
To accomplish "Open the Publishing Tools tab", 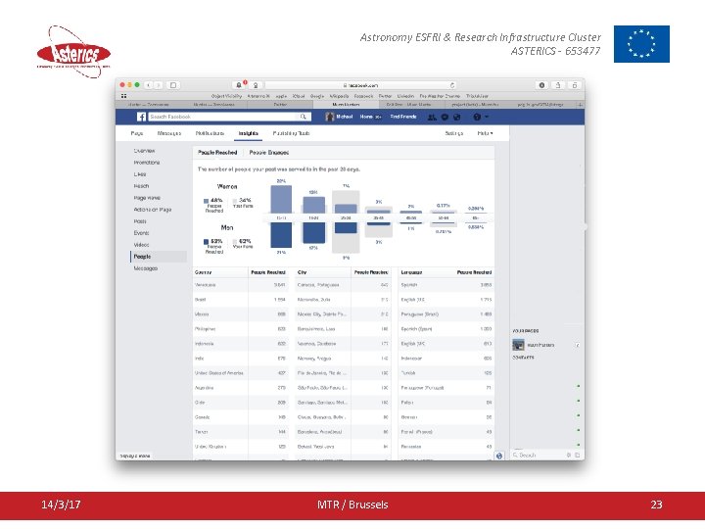I will (x=292, y=133).
